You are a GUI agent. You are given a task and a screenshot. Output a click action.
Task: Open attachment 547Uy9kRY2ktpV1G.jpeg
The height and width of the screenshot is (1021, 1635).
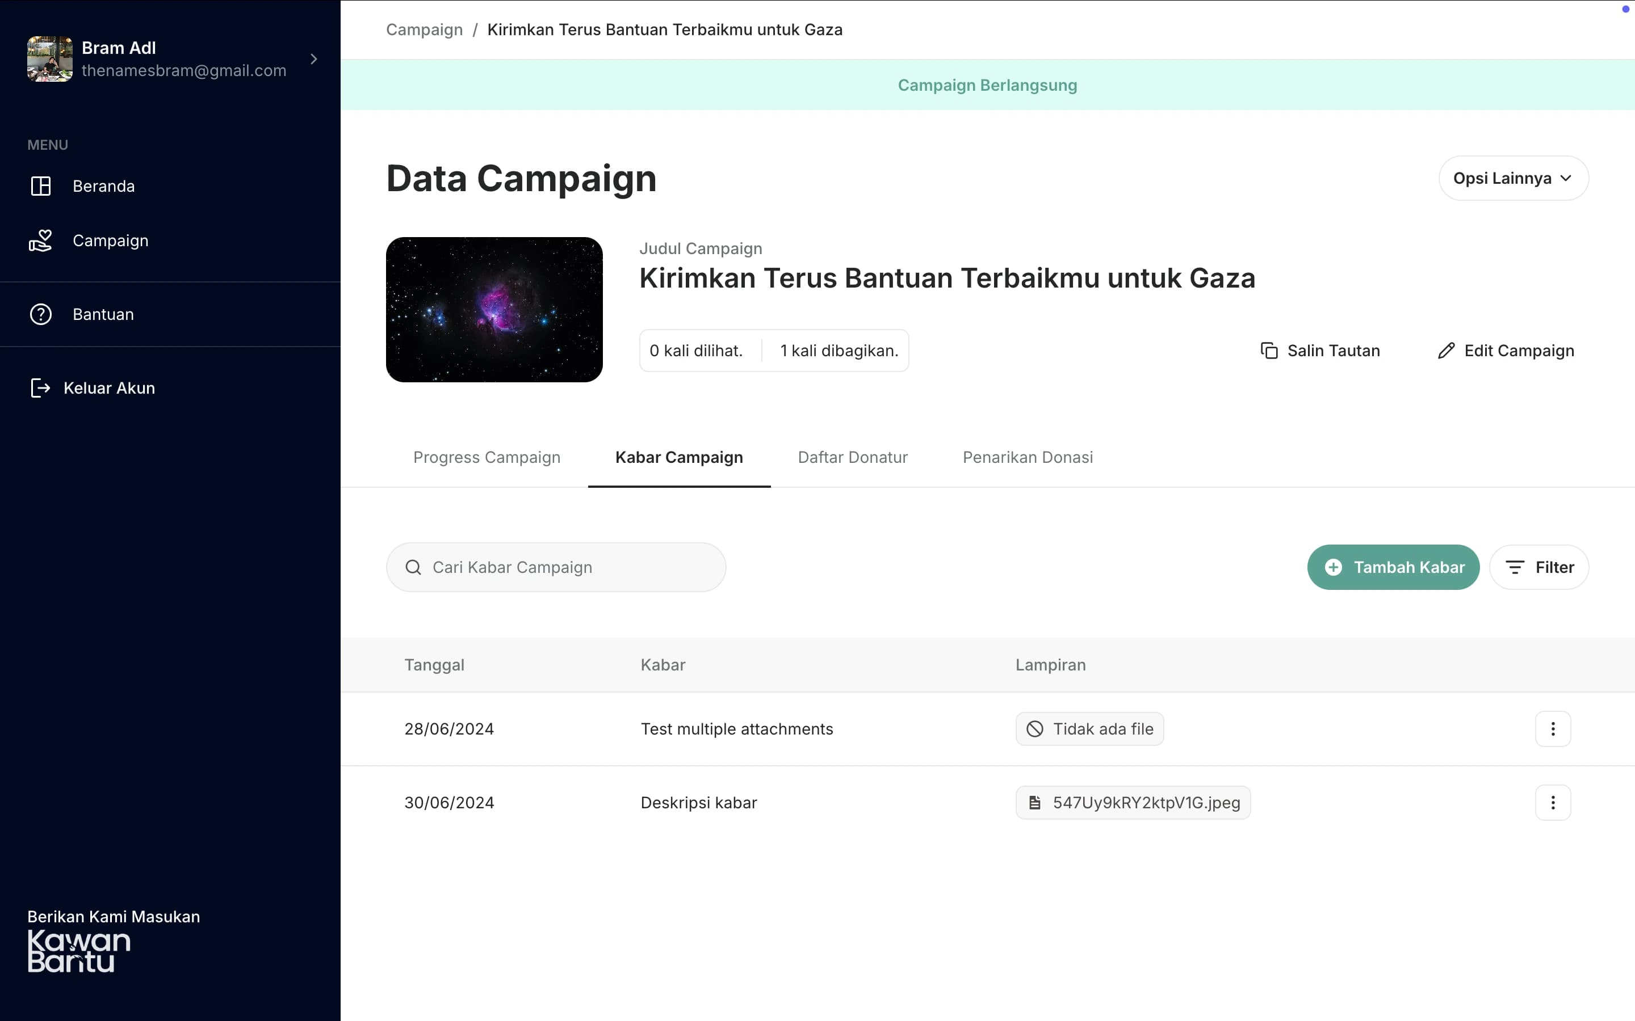pos(1133,802)
